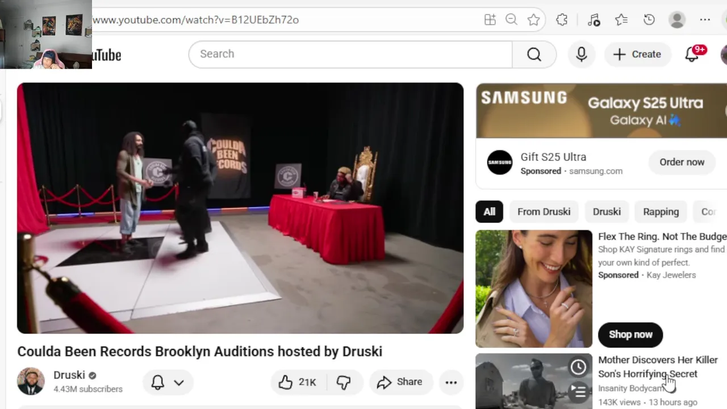727x409 pixels.
Task: Open Samsung Galaxy S25 Ultra banner
Action: coord(601,111)
